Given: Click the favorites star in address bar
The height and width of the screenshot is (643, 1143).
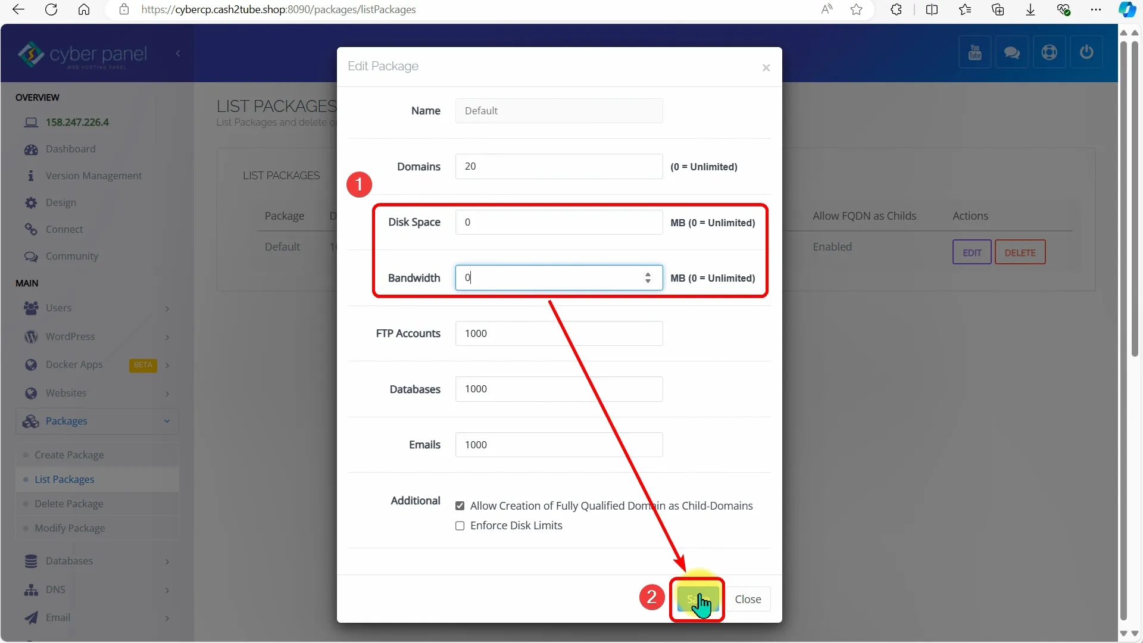Looking at the screenshot, I should point(856,10).
